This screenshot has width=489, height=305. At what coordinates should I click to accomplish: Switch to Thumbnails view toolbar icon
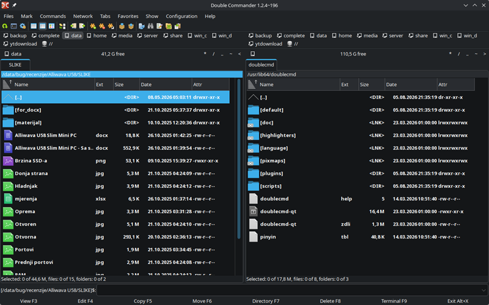point(51,26)
